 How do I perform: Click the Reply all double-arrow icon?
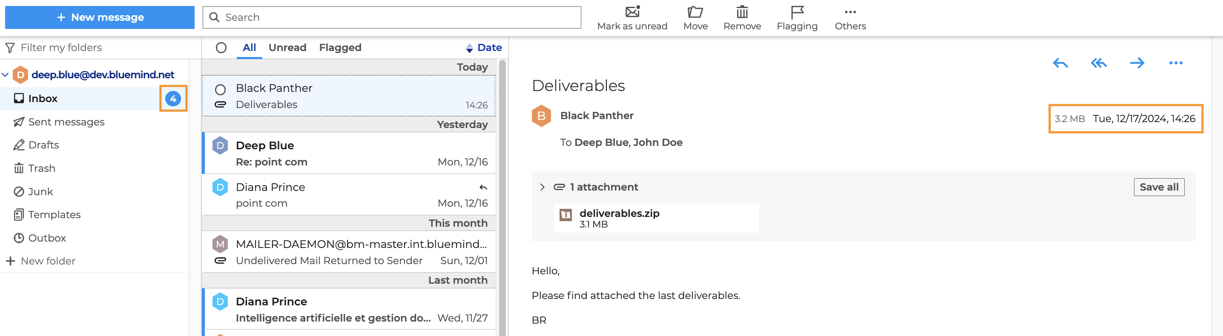tap(1099, 63)
